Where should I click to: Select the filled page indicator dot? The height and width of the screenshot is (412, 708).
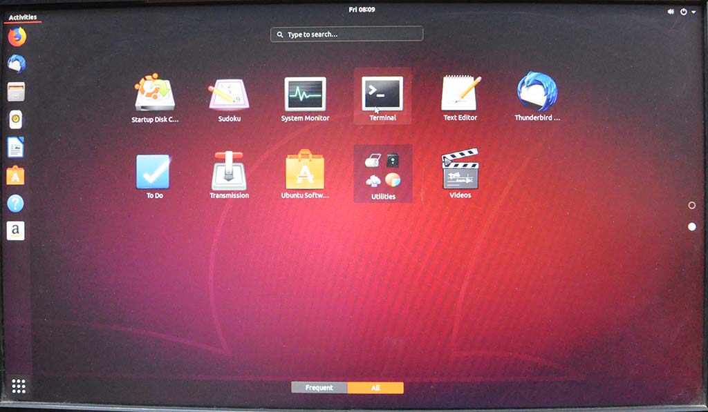(691, 227)
